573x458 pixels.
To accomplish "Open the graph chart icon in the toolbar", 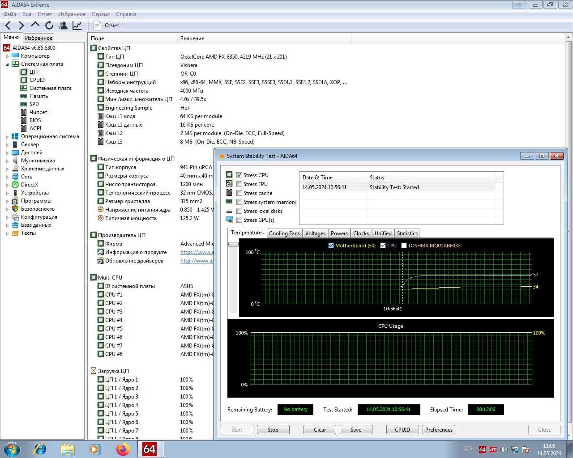I will pos(77,25).
